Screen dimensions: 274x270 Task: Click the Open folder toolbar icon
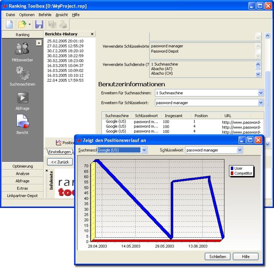point(22,25)
